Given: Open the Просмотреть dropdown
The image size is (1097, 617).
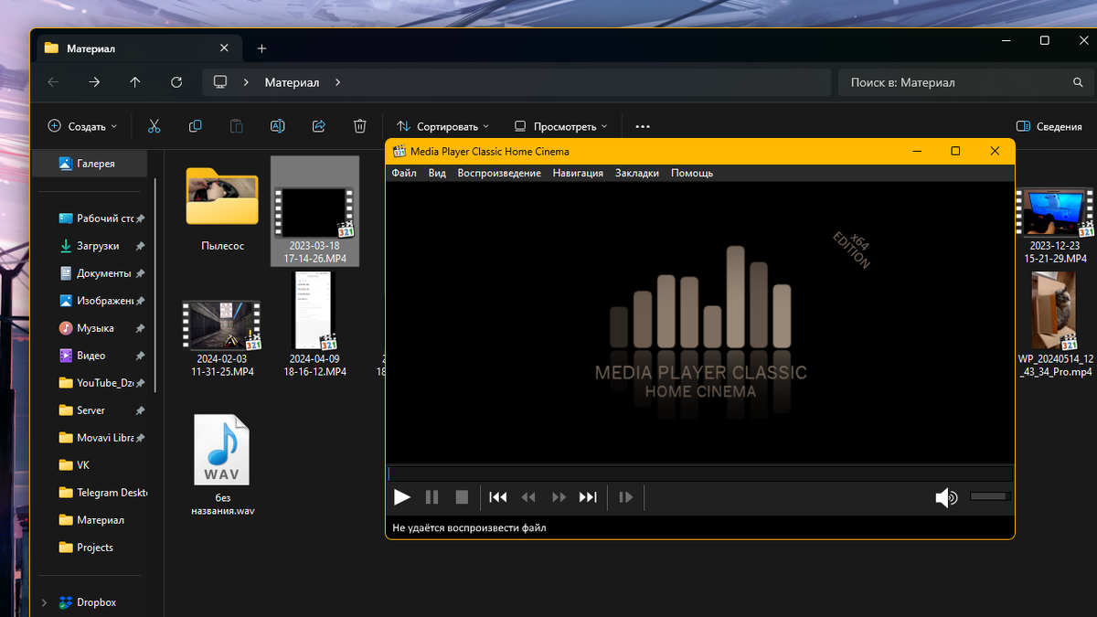Looking at the screenshot, I should (560, 126).
